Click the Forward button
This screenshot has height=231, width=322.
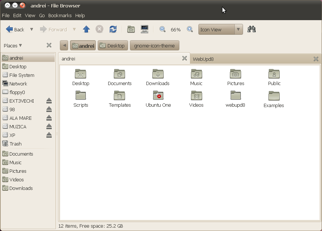pyautogui.click(x=54, y=29)
